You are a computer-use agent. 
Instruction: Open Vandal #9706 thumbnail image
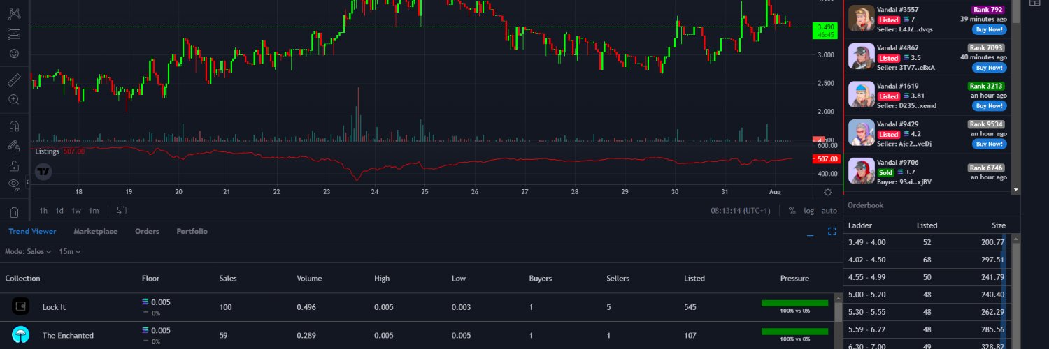pyautogui.click(x=861, y=171)
